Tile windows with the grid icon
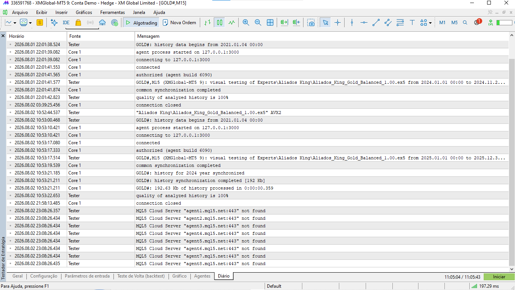 (x=270, y=23)
